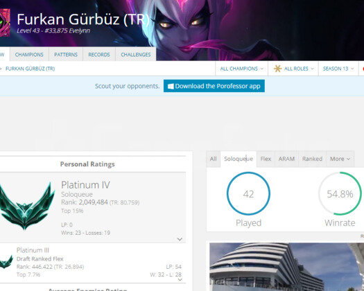Open the All Roles filter dropdown

click(293, 69)
